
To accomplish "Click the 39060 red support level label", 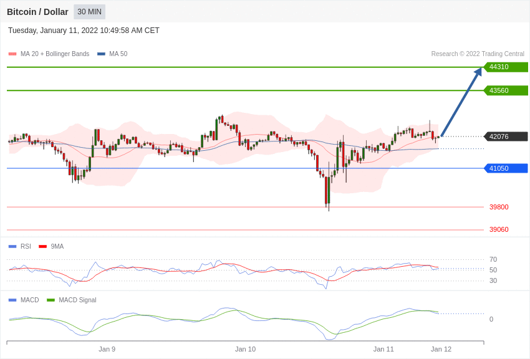I will pos(499,229).
